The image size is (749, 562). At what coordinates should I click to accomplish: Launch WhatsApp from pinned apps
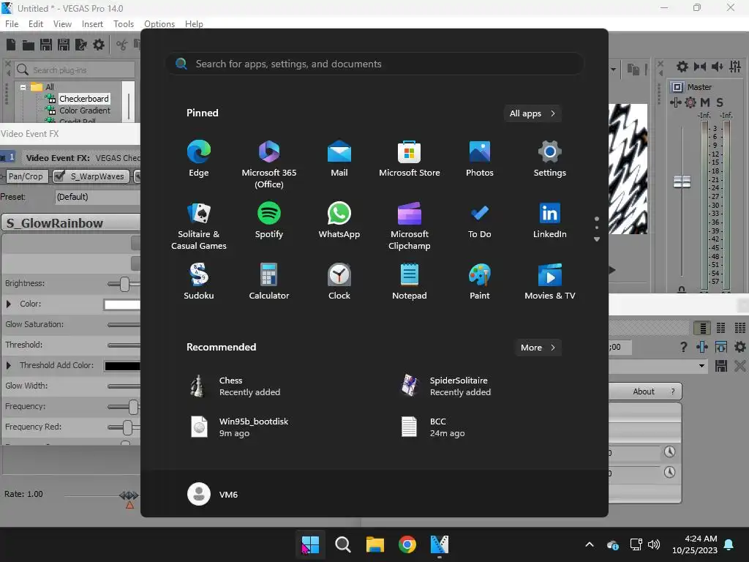coord(339,220)
